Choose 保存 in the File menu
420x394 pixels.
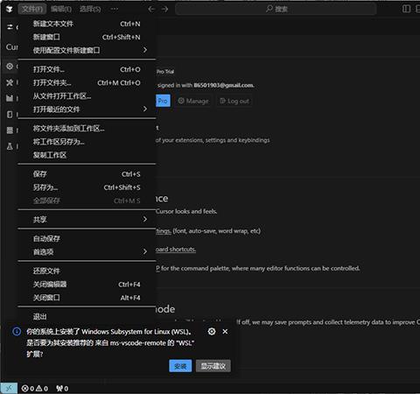(x=87, y=174)
